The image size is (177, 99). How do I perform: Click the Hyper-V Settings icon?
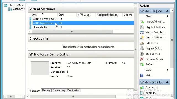(x=142, y=27)
